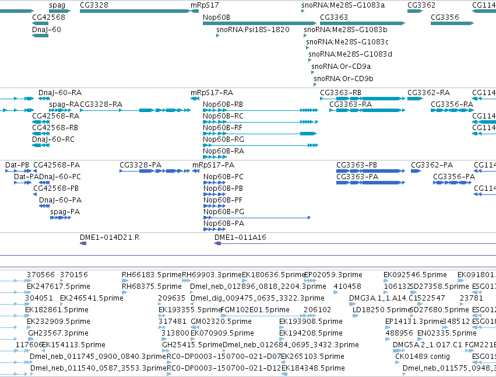This screenshot has height=377, width=496.
Task: Select snoRNA:Me28S-G1083c label
Action: click(x=347, y=42)
